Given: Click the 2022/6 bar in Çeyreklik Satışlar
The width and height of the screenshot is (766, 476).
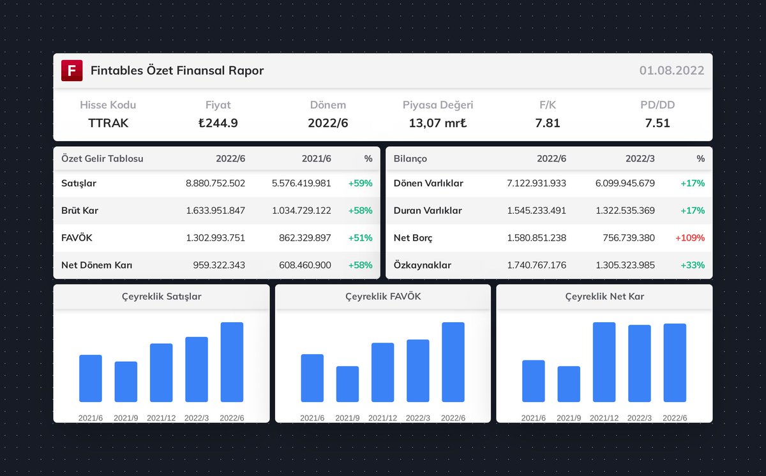Looking at the screenshot, I should click(x=232, y=362).
